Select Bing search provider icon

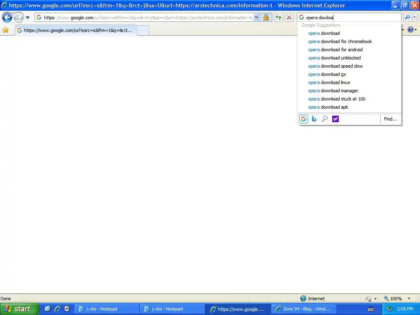pyautogui.click(x=314, y=119)
